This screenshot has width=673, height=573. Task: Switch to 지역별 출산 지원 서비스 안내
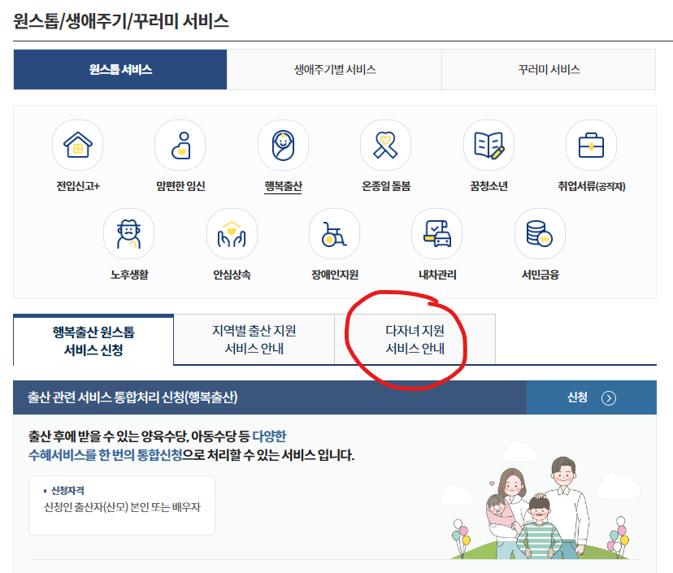pos(254,340)
